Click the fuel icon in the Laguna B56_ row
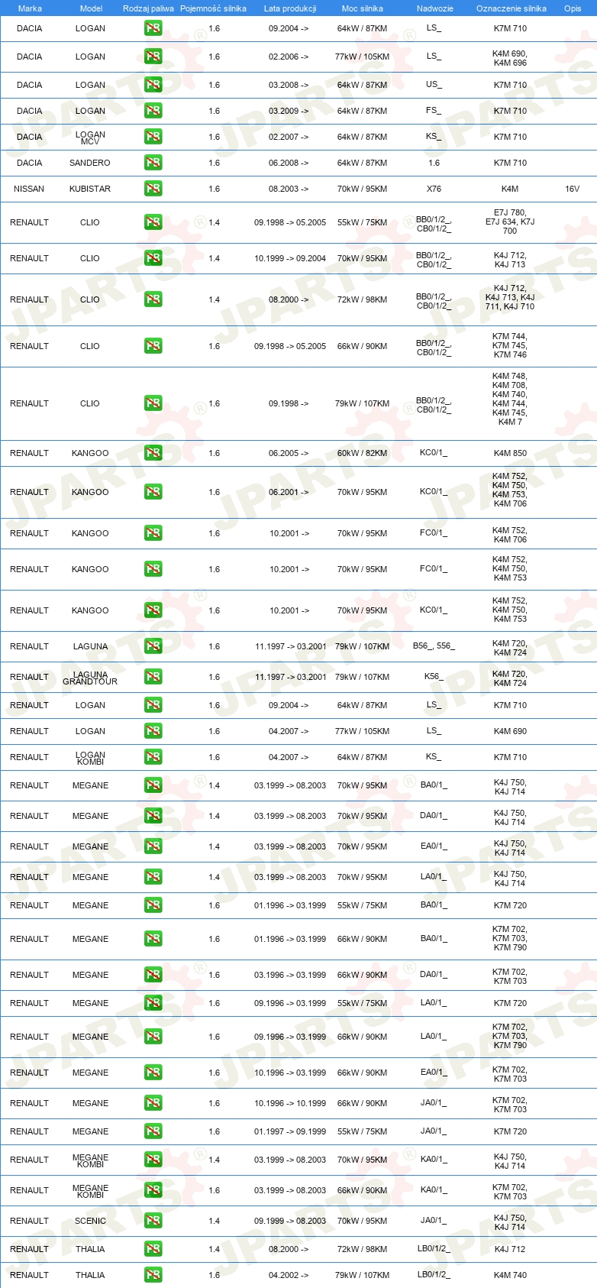The image size is (597, 1288). tap(153, 646)
